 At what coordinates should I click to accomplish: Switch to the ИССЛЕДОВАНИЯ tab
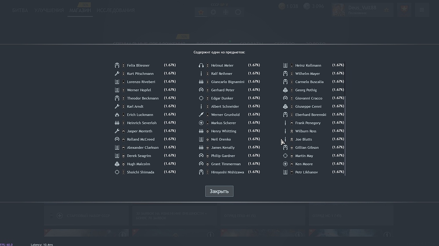coord(115,10)
